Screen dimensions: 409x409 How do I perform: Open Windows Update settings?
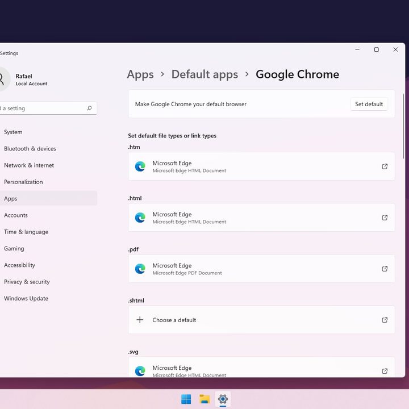[48, 298]
